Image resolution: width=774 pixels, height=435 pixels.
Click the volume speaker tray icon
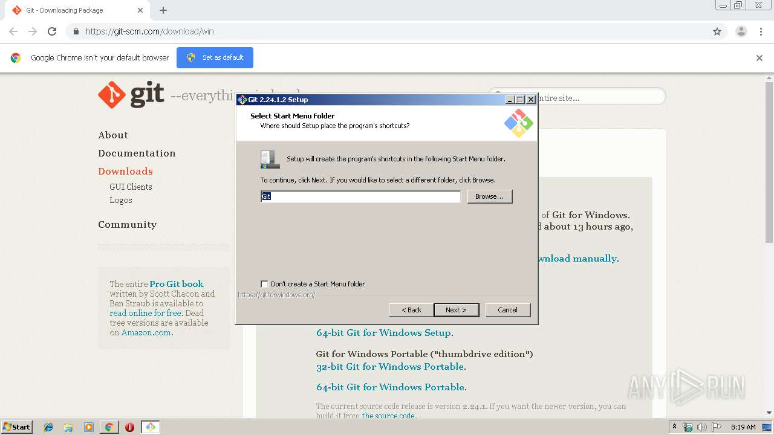click(x=701, y=427)
